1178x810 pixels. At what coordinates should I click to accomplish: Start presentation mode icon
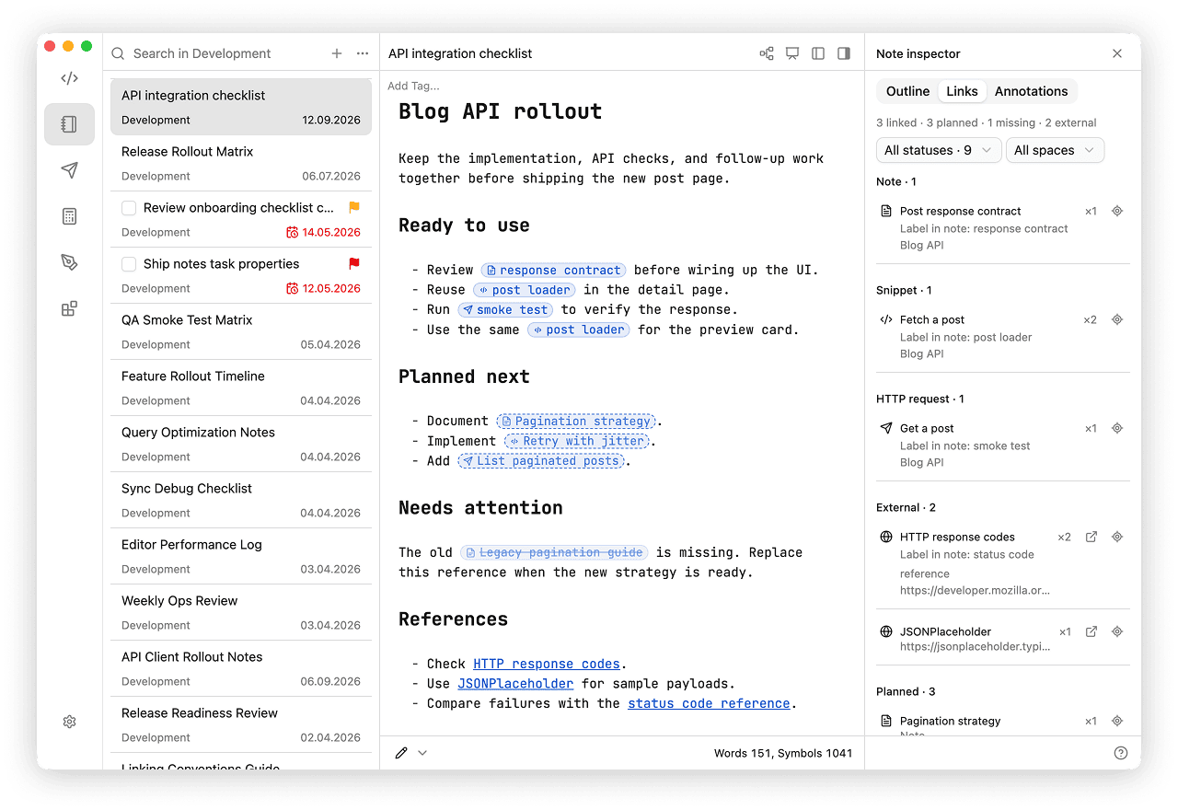tap(792, 53)
